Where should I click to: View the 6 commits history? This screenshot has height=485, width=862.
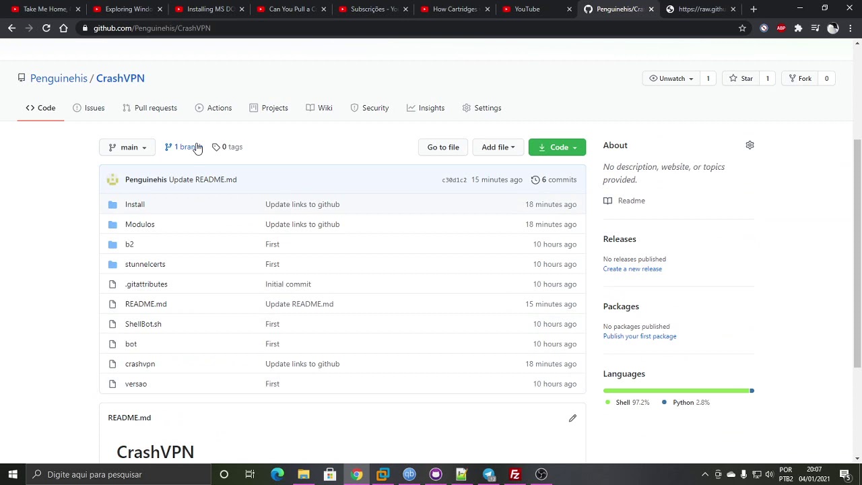tap(554, 180)
